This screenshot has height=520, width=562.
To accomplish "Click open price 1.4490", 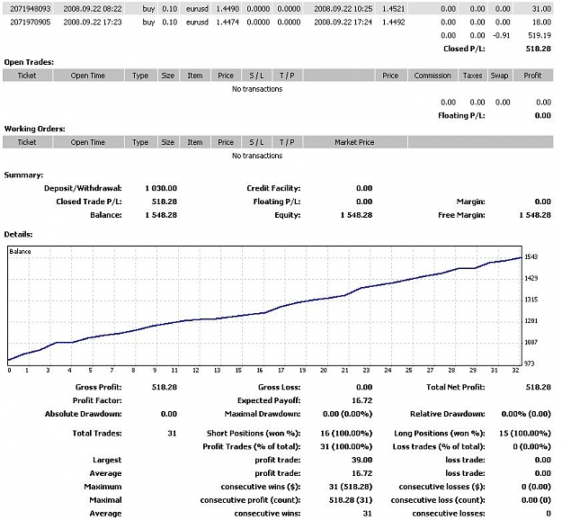I will [x=227, y=9].
